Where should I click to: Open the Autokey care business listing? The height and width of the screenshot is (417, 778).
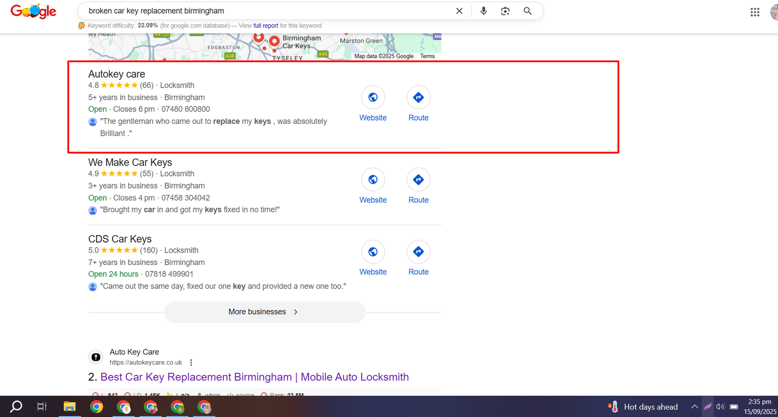click(x=117, y=74)
